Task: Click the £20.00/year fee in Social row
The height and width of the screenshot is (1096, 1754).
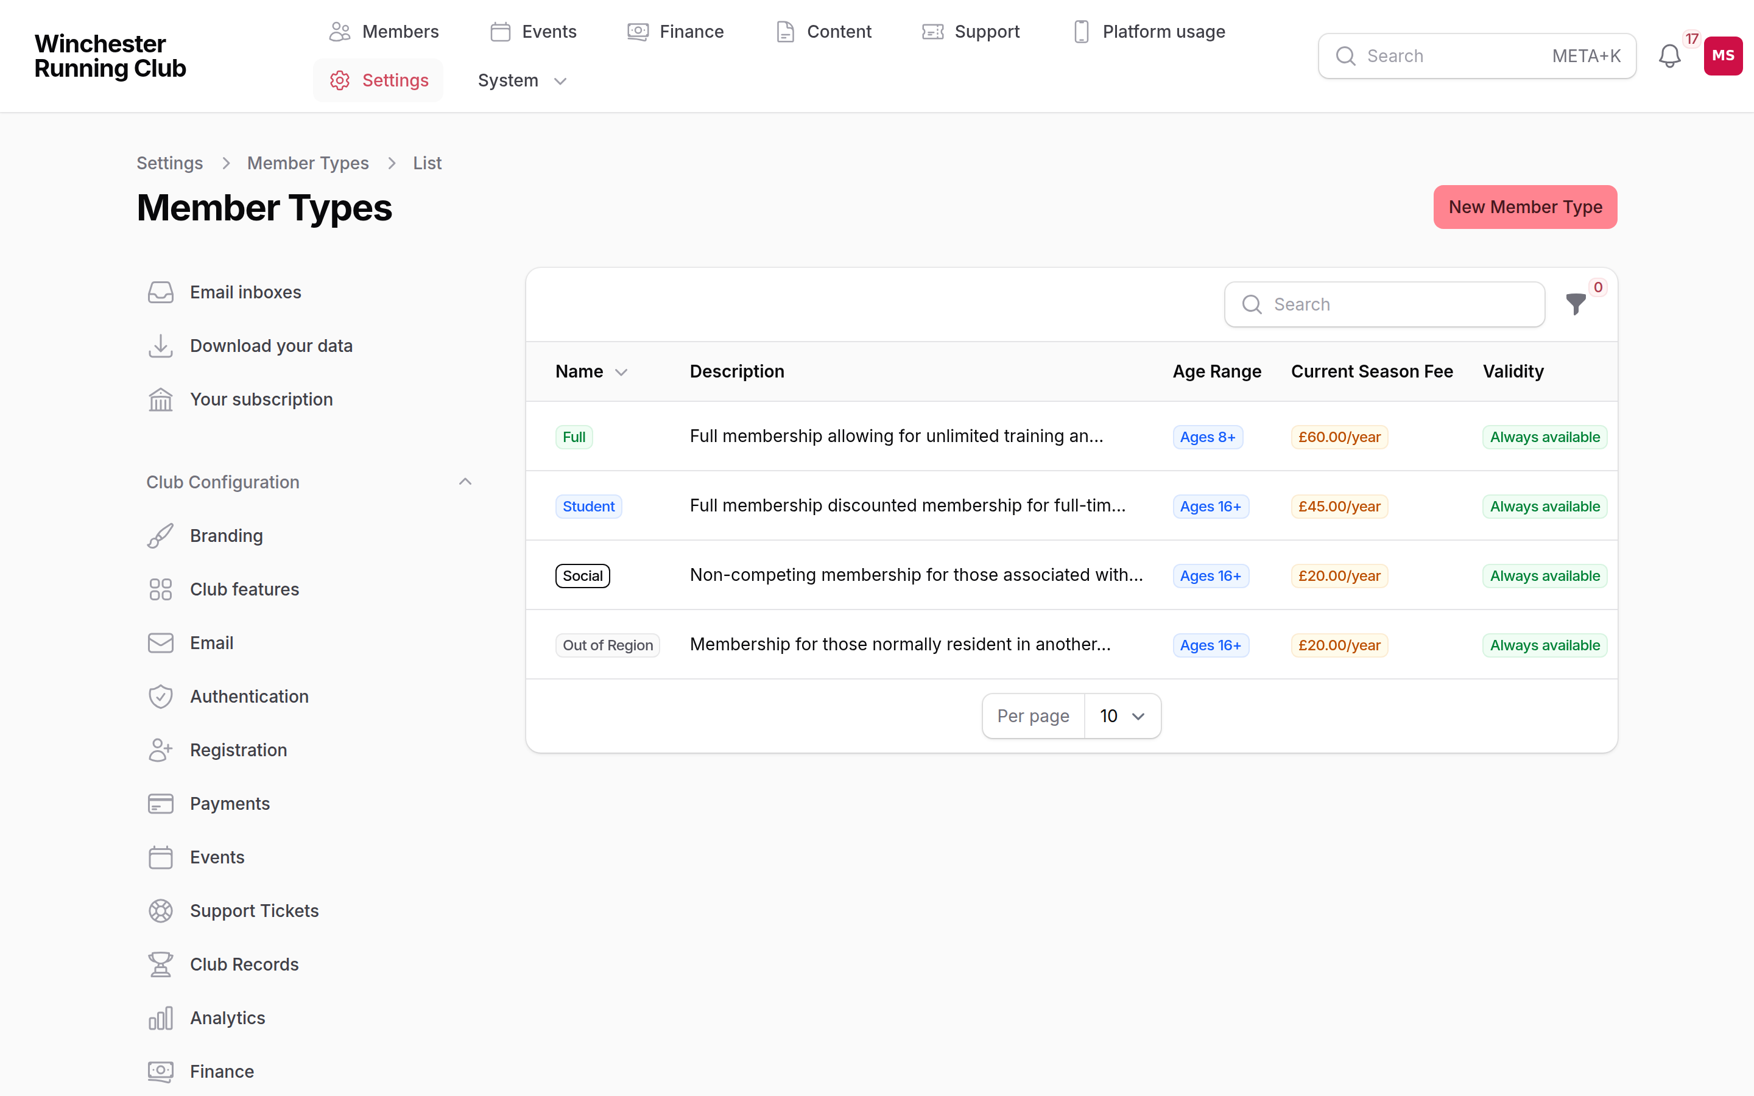Action: pyautogui.click(x=1339, y=576)
